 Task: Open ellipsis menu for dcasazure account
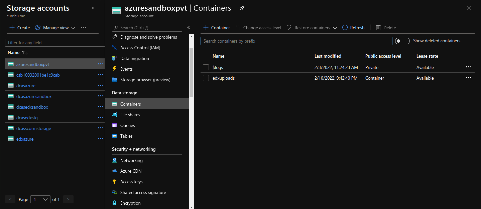tap(101, 85)
